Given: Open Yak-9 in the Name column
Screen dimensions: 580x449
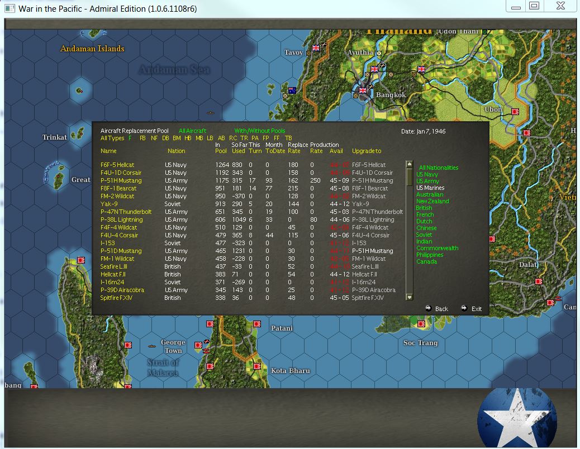Looking at the screenshot, I should click(x=109, y=204).
